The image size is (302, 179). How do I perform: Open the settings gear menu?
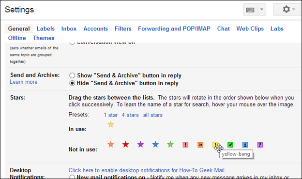288,9
